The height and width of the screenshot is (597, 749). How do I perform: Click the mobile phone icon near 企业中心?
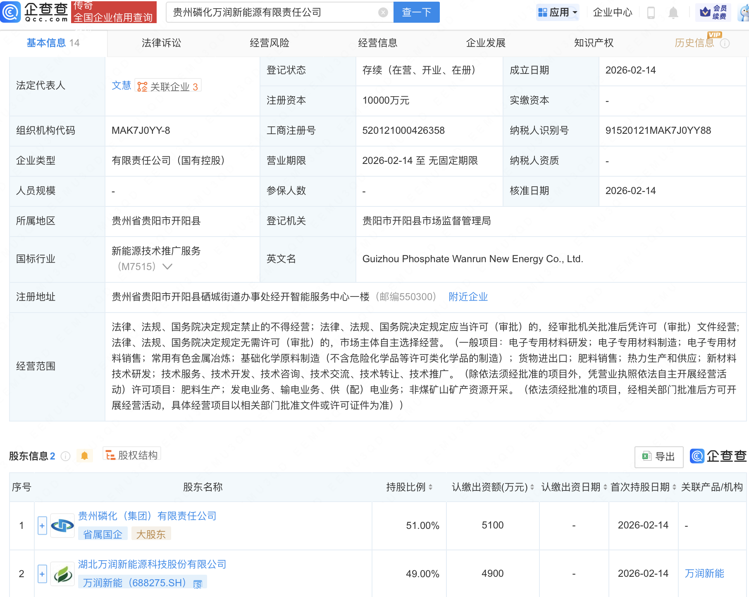(x=652, y=12)
